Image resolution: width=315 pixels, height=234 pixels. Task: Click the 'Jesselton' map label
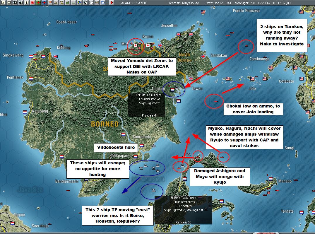169,25
